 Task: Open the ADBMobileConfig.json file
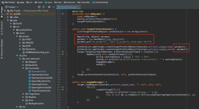tap(37, 52)
